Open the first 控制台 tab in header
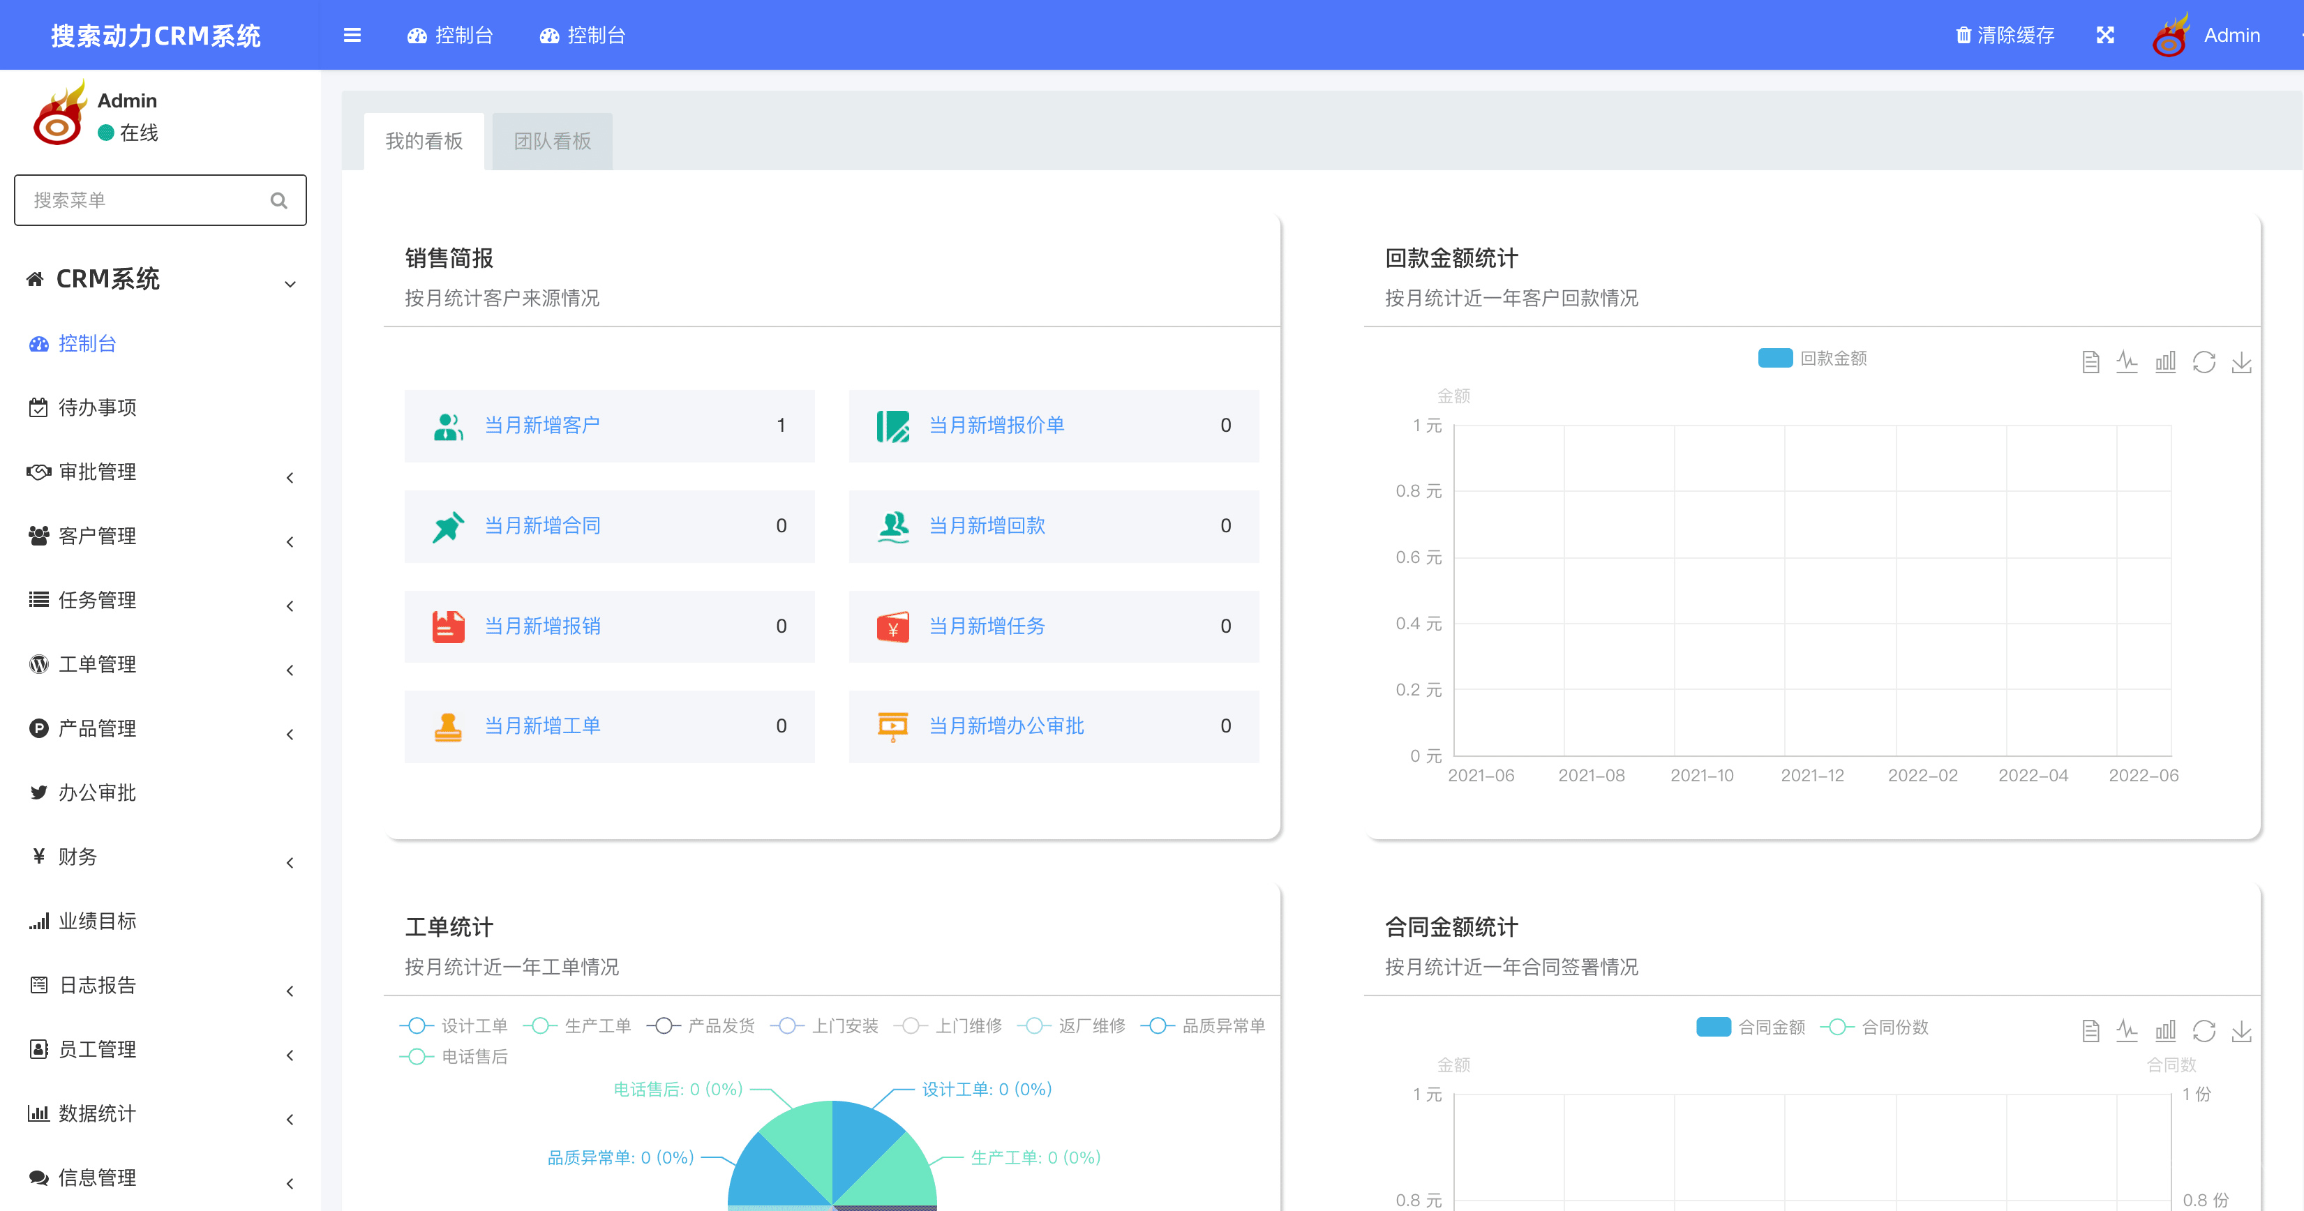2304x1211 pixels. (450, 35)
